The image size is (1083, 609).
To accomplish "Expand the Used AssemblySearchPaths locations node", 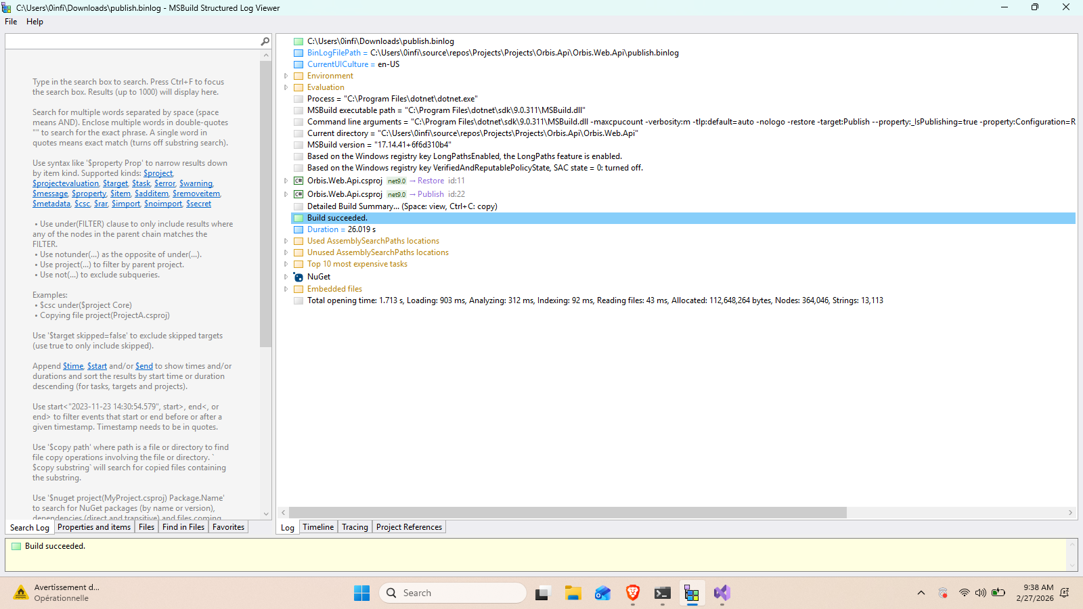I will click(x=286, y=240).
